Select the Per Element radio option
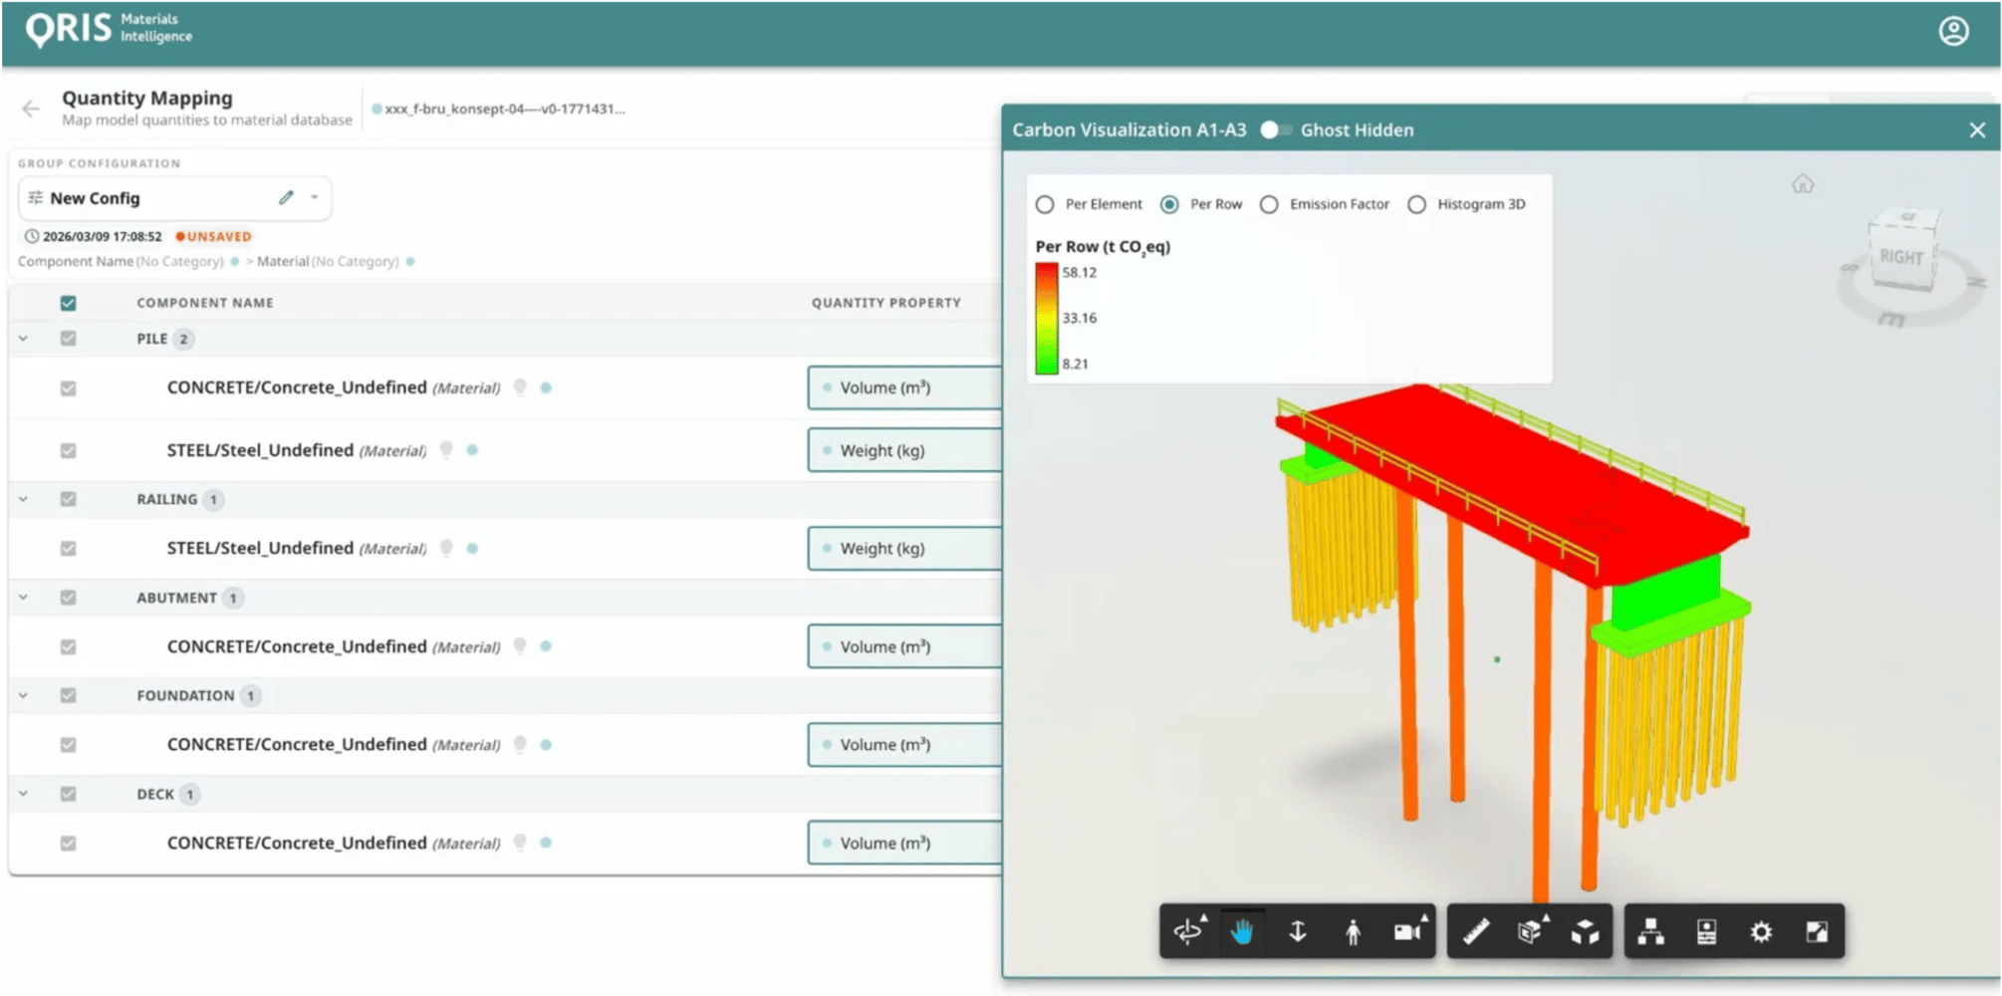Image resolution: width=2002 pixels, height=996 pixels. coord(1045,204)
